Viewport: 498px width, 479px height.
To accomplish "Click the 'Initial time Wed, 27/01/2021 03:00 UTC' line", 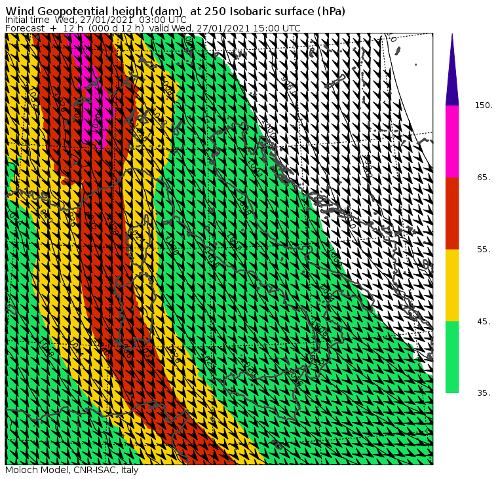I will (x=96, y=20).
